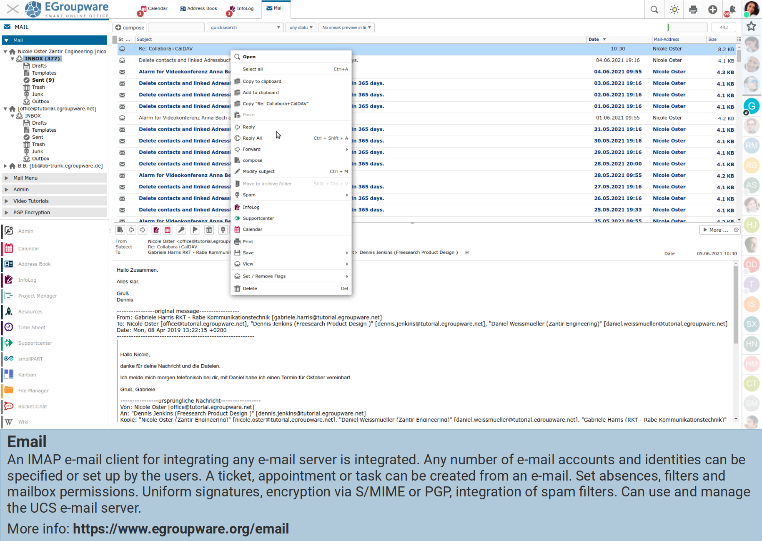The image size is (762, 541).
Task: Choose Reply All in the context menu
Action: click(252, 138)
